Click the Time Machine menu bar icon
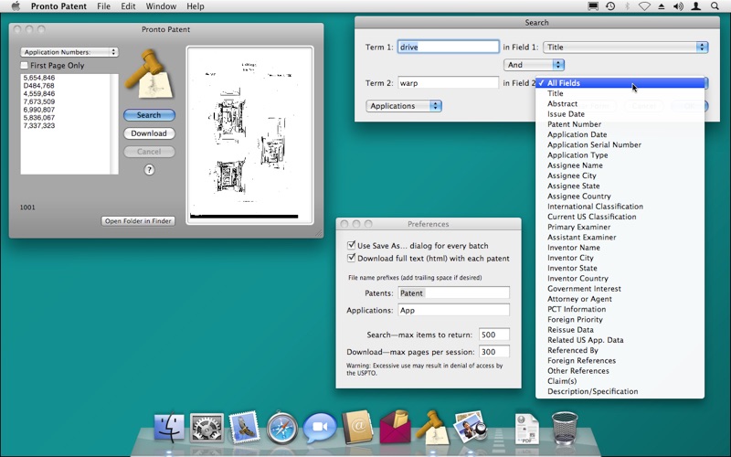 [609, 6]
